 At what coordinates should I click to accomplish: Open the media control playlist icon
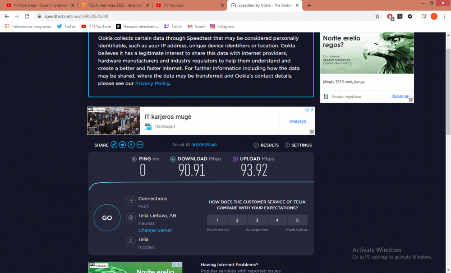tap(423, 16)
